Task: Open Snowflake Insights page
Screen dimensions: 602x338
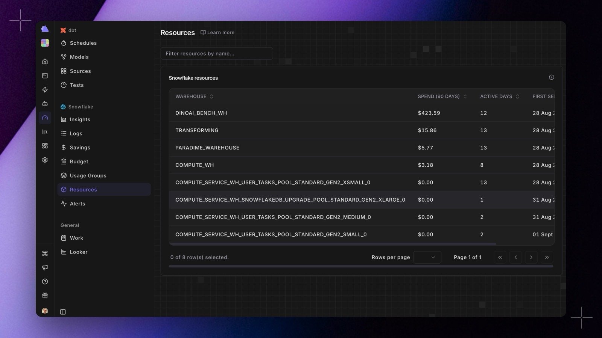Action: 104,119
